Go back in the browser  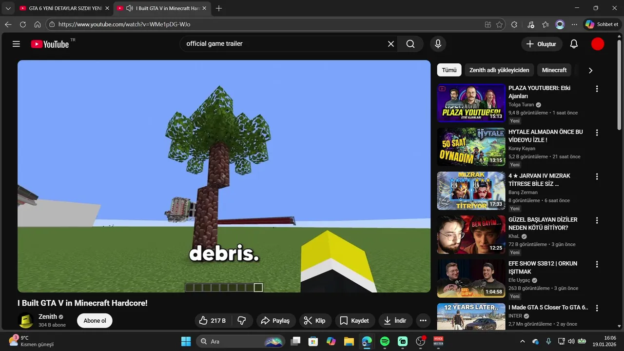(8, 24)
